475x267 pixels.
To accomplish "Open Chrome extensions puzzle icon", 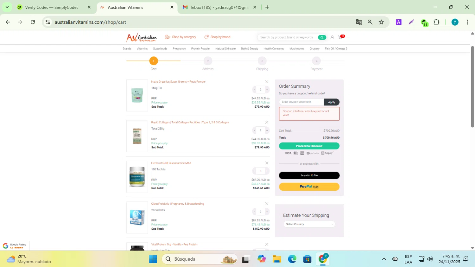I will [436, 22].
